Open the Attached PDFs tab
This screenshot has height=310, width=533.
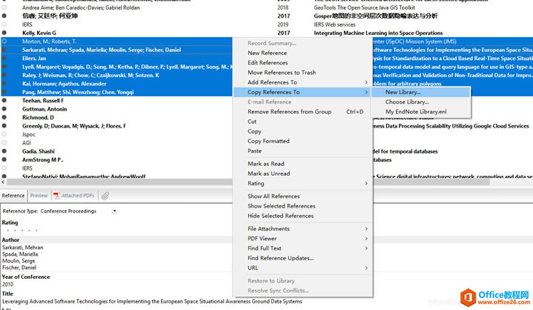(74, 196)
